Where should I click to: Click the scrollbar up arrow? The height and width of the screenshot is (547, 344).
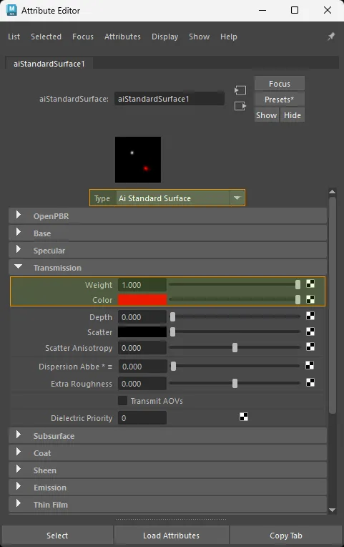click(332, 191)
